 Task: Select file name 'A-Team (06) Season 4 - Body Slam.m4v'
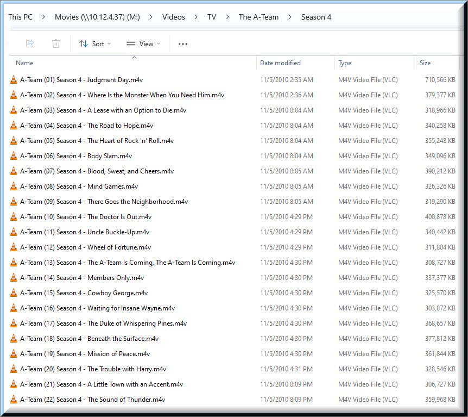click(x=76, y=156)
